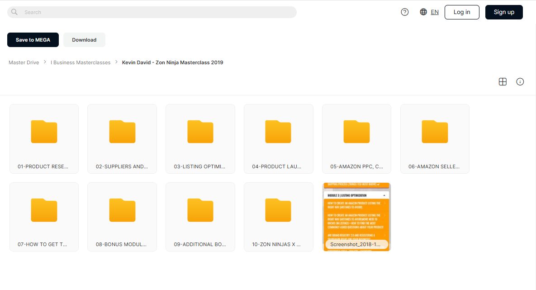The width and height of the screenshot is (536, 290).
Task: Open the 06-AMAZON SELLE... folder icon
Action: (x=435, y=132)
